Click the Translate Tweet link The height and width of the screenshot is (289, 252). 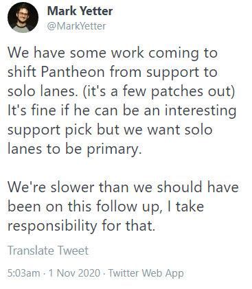tap(48, 251)
